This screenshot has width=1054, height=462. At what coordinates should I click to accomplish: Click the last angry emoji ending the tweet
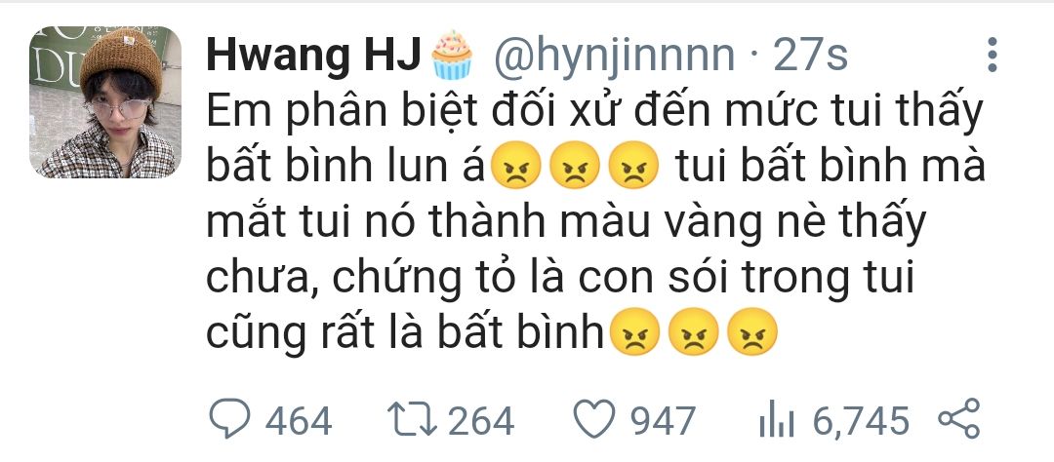click(752, 331)
